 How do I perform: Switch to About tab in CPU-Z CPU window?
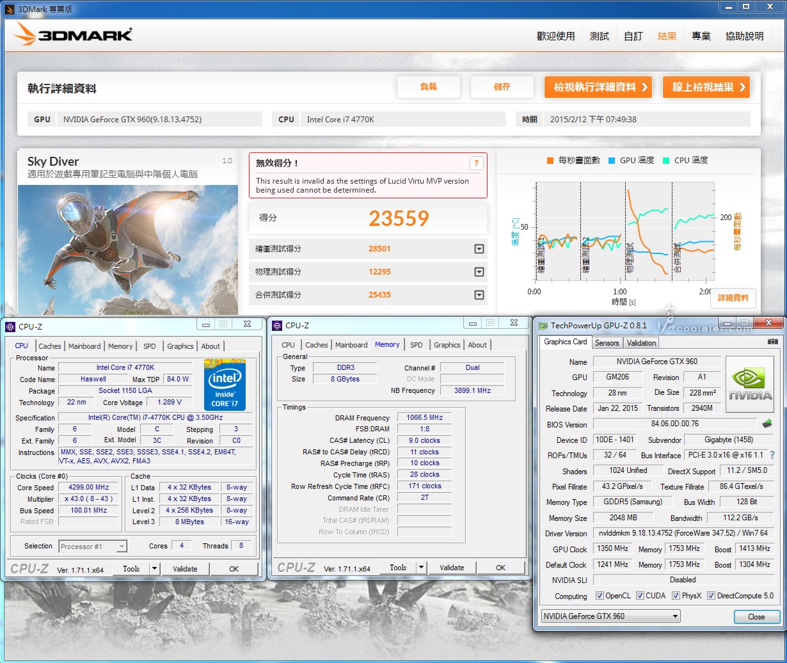coord(211,346)
